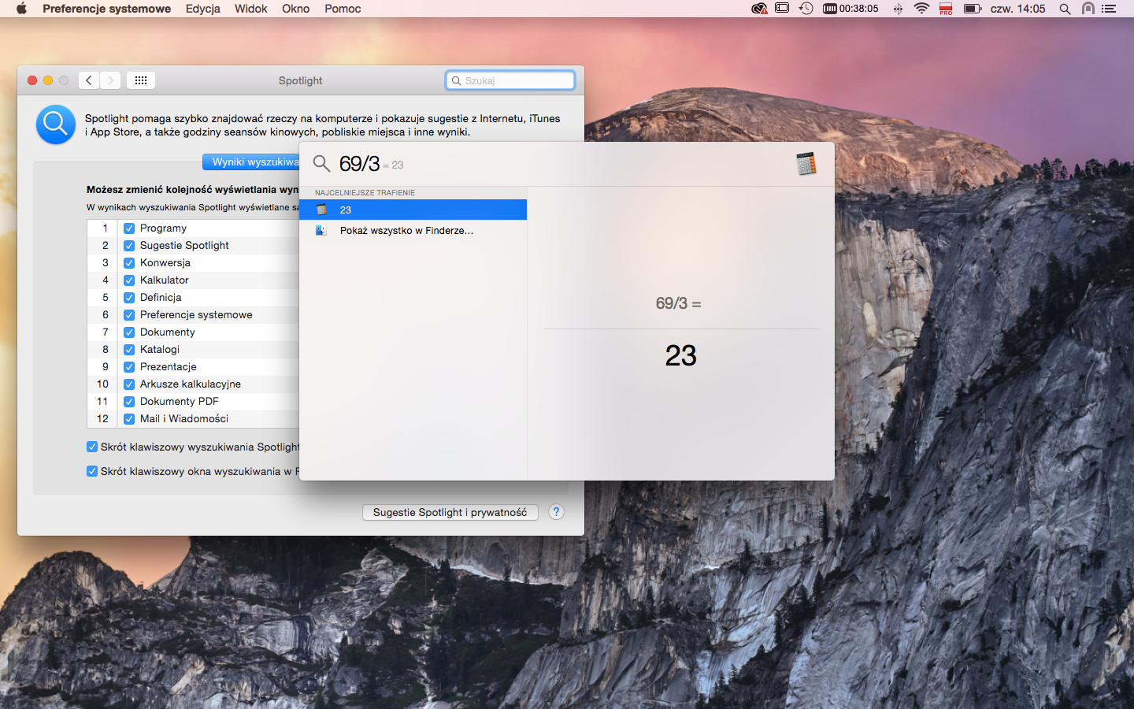Image resolution: width=1134 pixels, height=709 pixels.
Task: Go forward with the right arrow button
Action: [x=110, y=80]
